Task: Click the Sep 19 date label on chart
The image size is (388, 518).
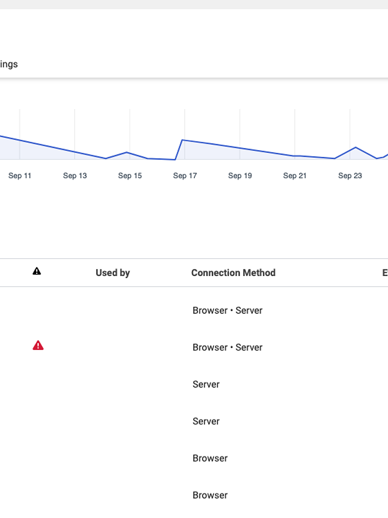Action: click(240, 176)
